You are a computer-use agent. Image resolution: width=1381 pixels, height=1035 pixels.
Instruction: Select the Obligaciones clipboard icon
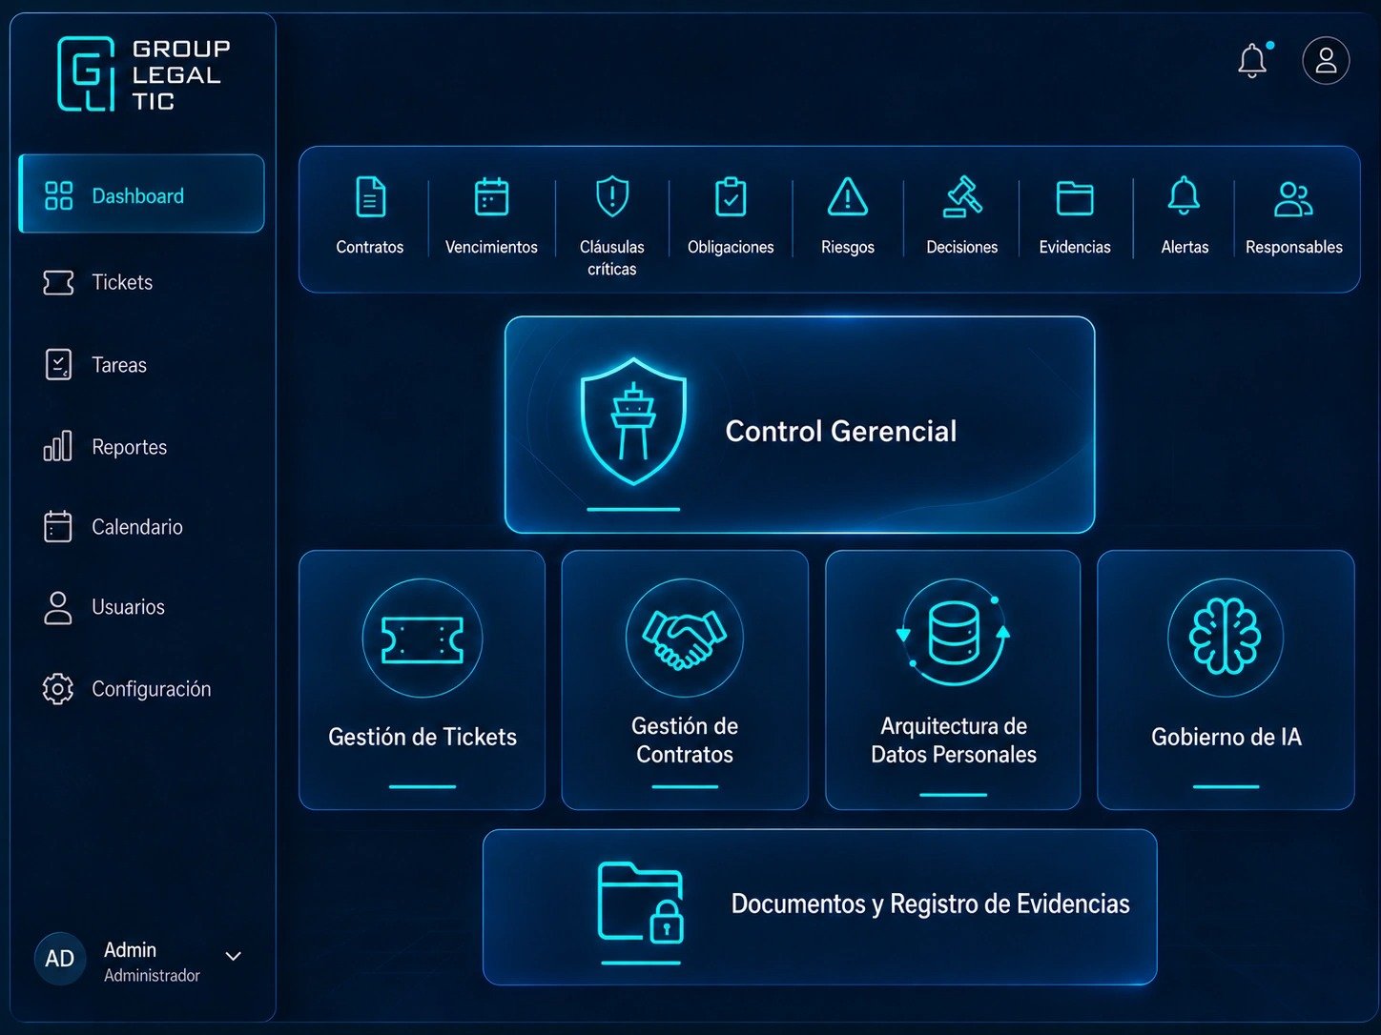click(x=731, y=197)
